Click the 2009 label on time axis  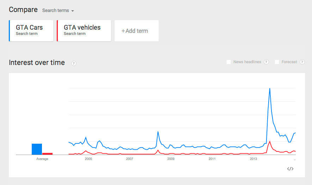coord(171,159)
